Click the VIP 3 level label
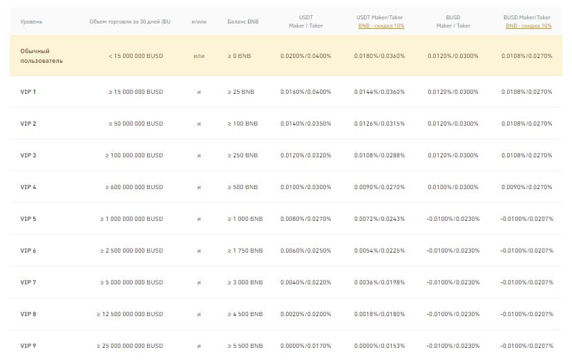The height and width of the screenshot is (361, 572). 28,155
